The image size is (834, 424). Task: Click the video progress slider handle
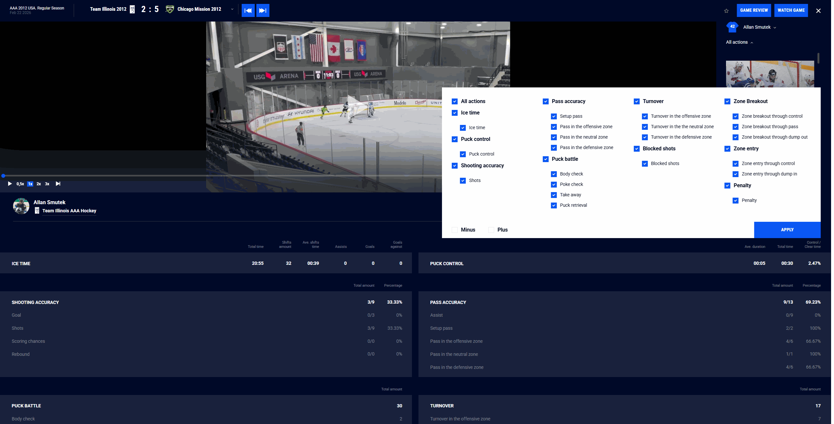pyautogui.click(x=3, y=176)
